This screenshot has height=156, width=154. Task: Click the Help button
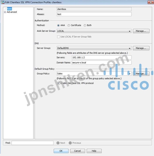pyautogui.click(x=94, y=151)
